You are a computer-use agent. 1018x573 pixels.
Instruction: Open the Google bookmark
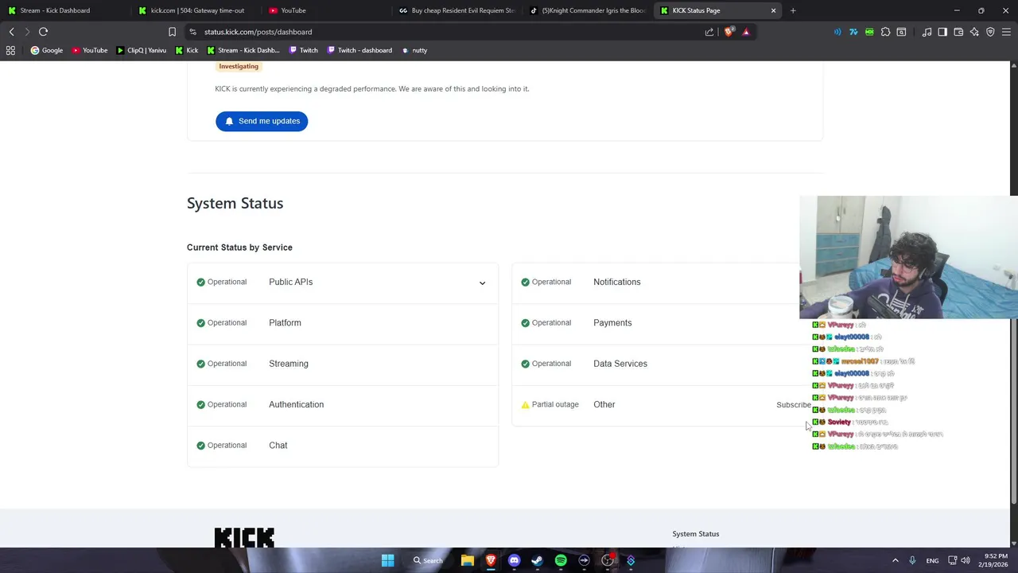47,50
